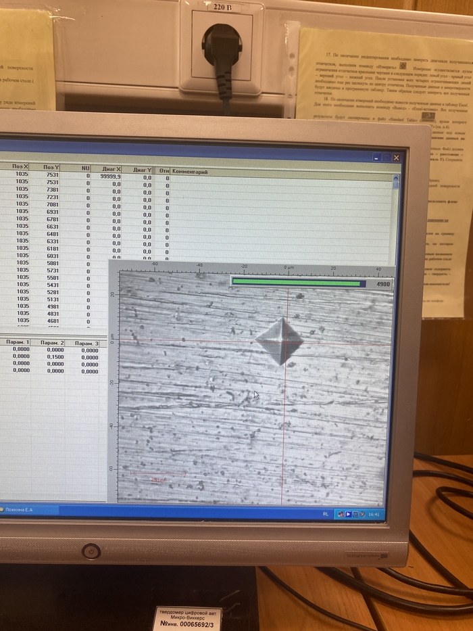Open the Пожкина Е.А taskbar button
The width and height of the screenshot is (473, 631).
tap(29, 509)
